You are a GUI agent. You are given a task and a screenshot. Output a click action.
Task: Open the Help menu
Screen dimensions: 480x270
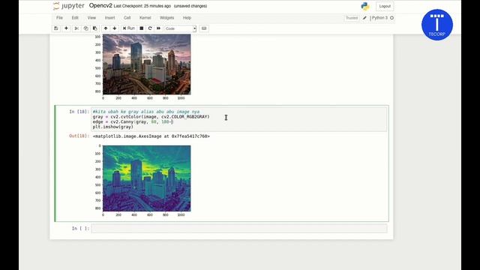coord(187,18)
